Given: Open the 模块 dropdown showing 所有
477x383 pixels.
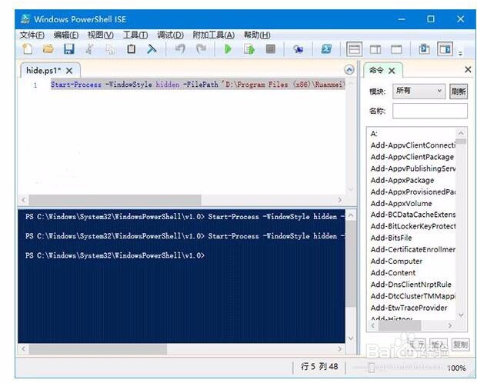Looking at the screenshot, I should tap(419, 91).
